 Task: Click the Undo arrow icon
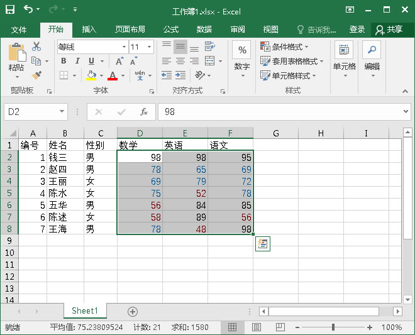pos(28,9)
